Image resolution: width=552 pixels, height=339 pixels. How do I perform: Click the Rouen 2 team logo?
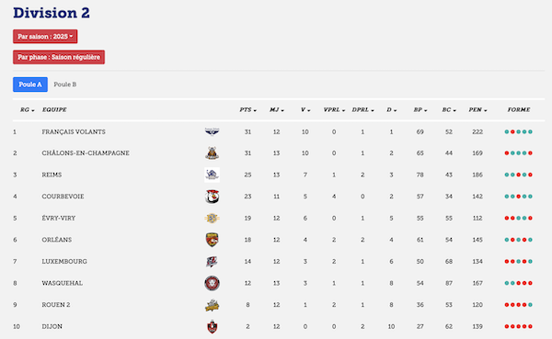212,305
